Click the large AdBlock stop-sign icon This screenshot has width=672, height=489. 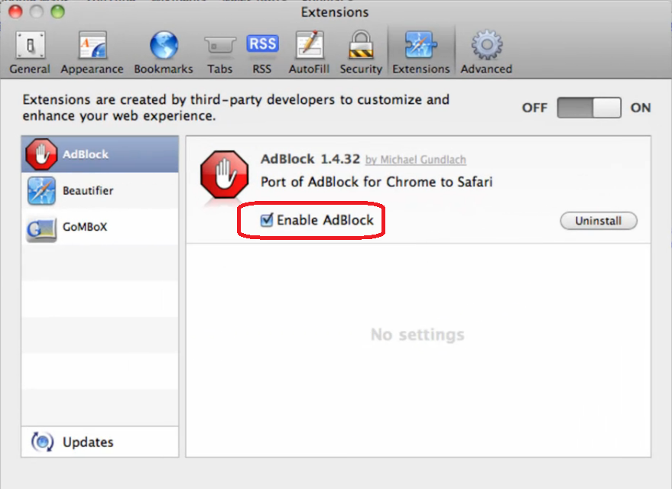[224, 175]
